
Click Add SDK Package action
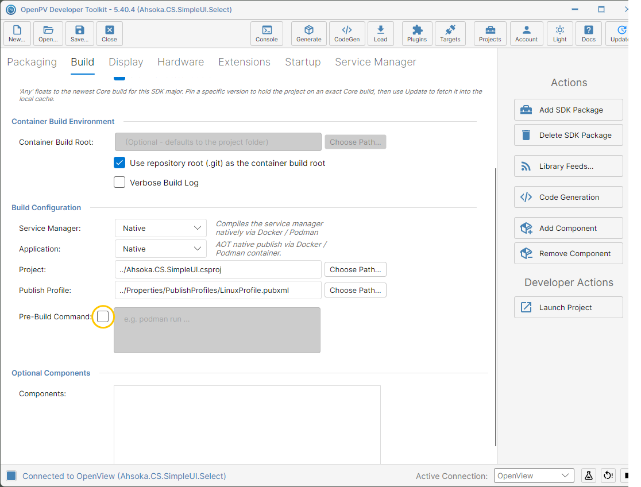tap(568, 110)
